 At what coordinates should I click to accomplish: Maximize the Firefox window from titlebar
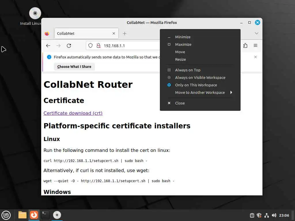[249, 22]
